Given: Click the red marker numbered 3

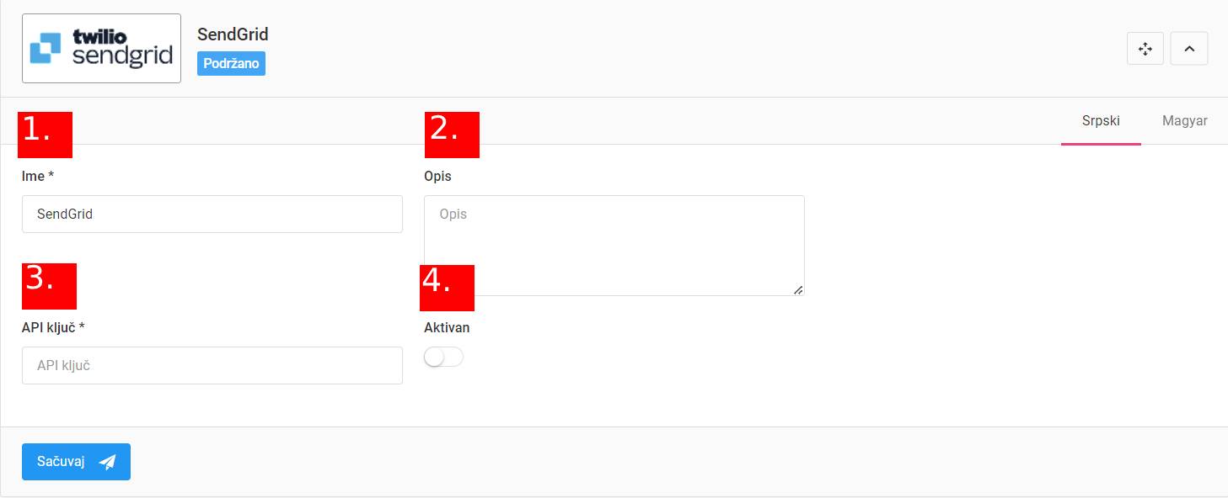Looking at the screenshot, I should click(49, 286).
